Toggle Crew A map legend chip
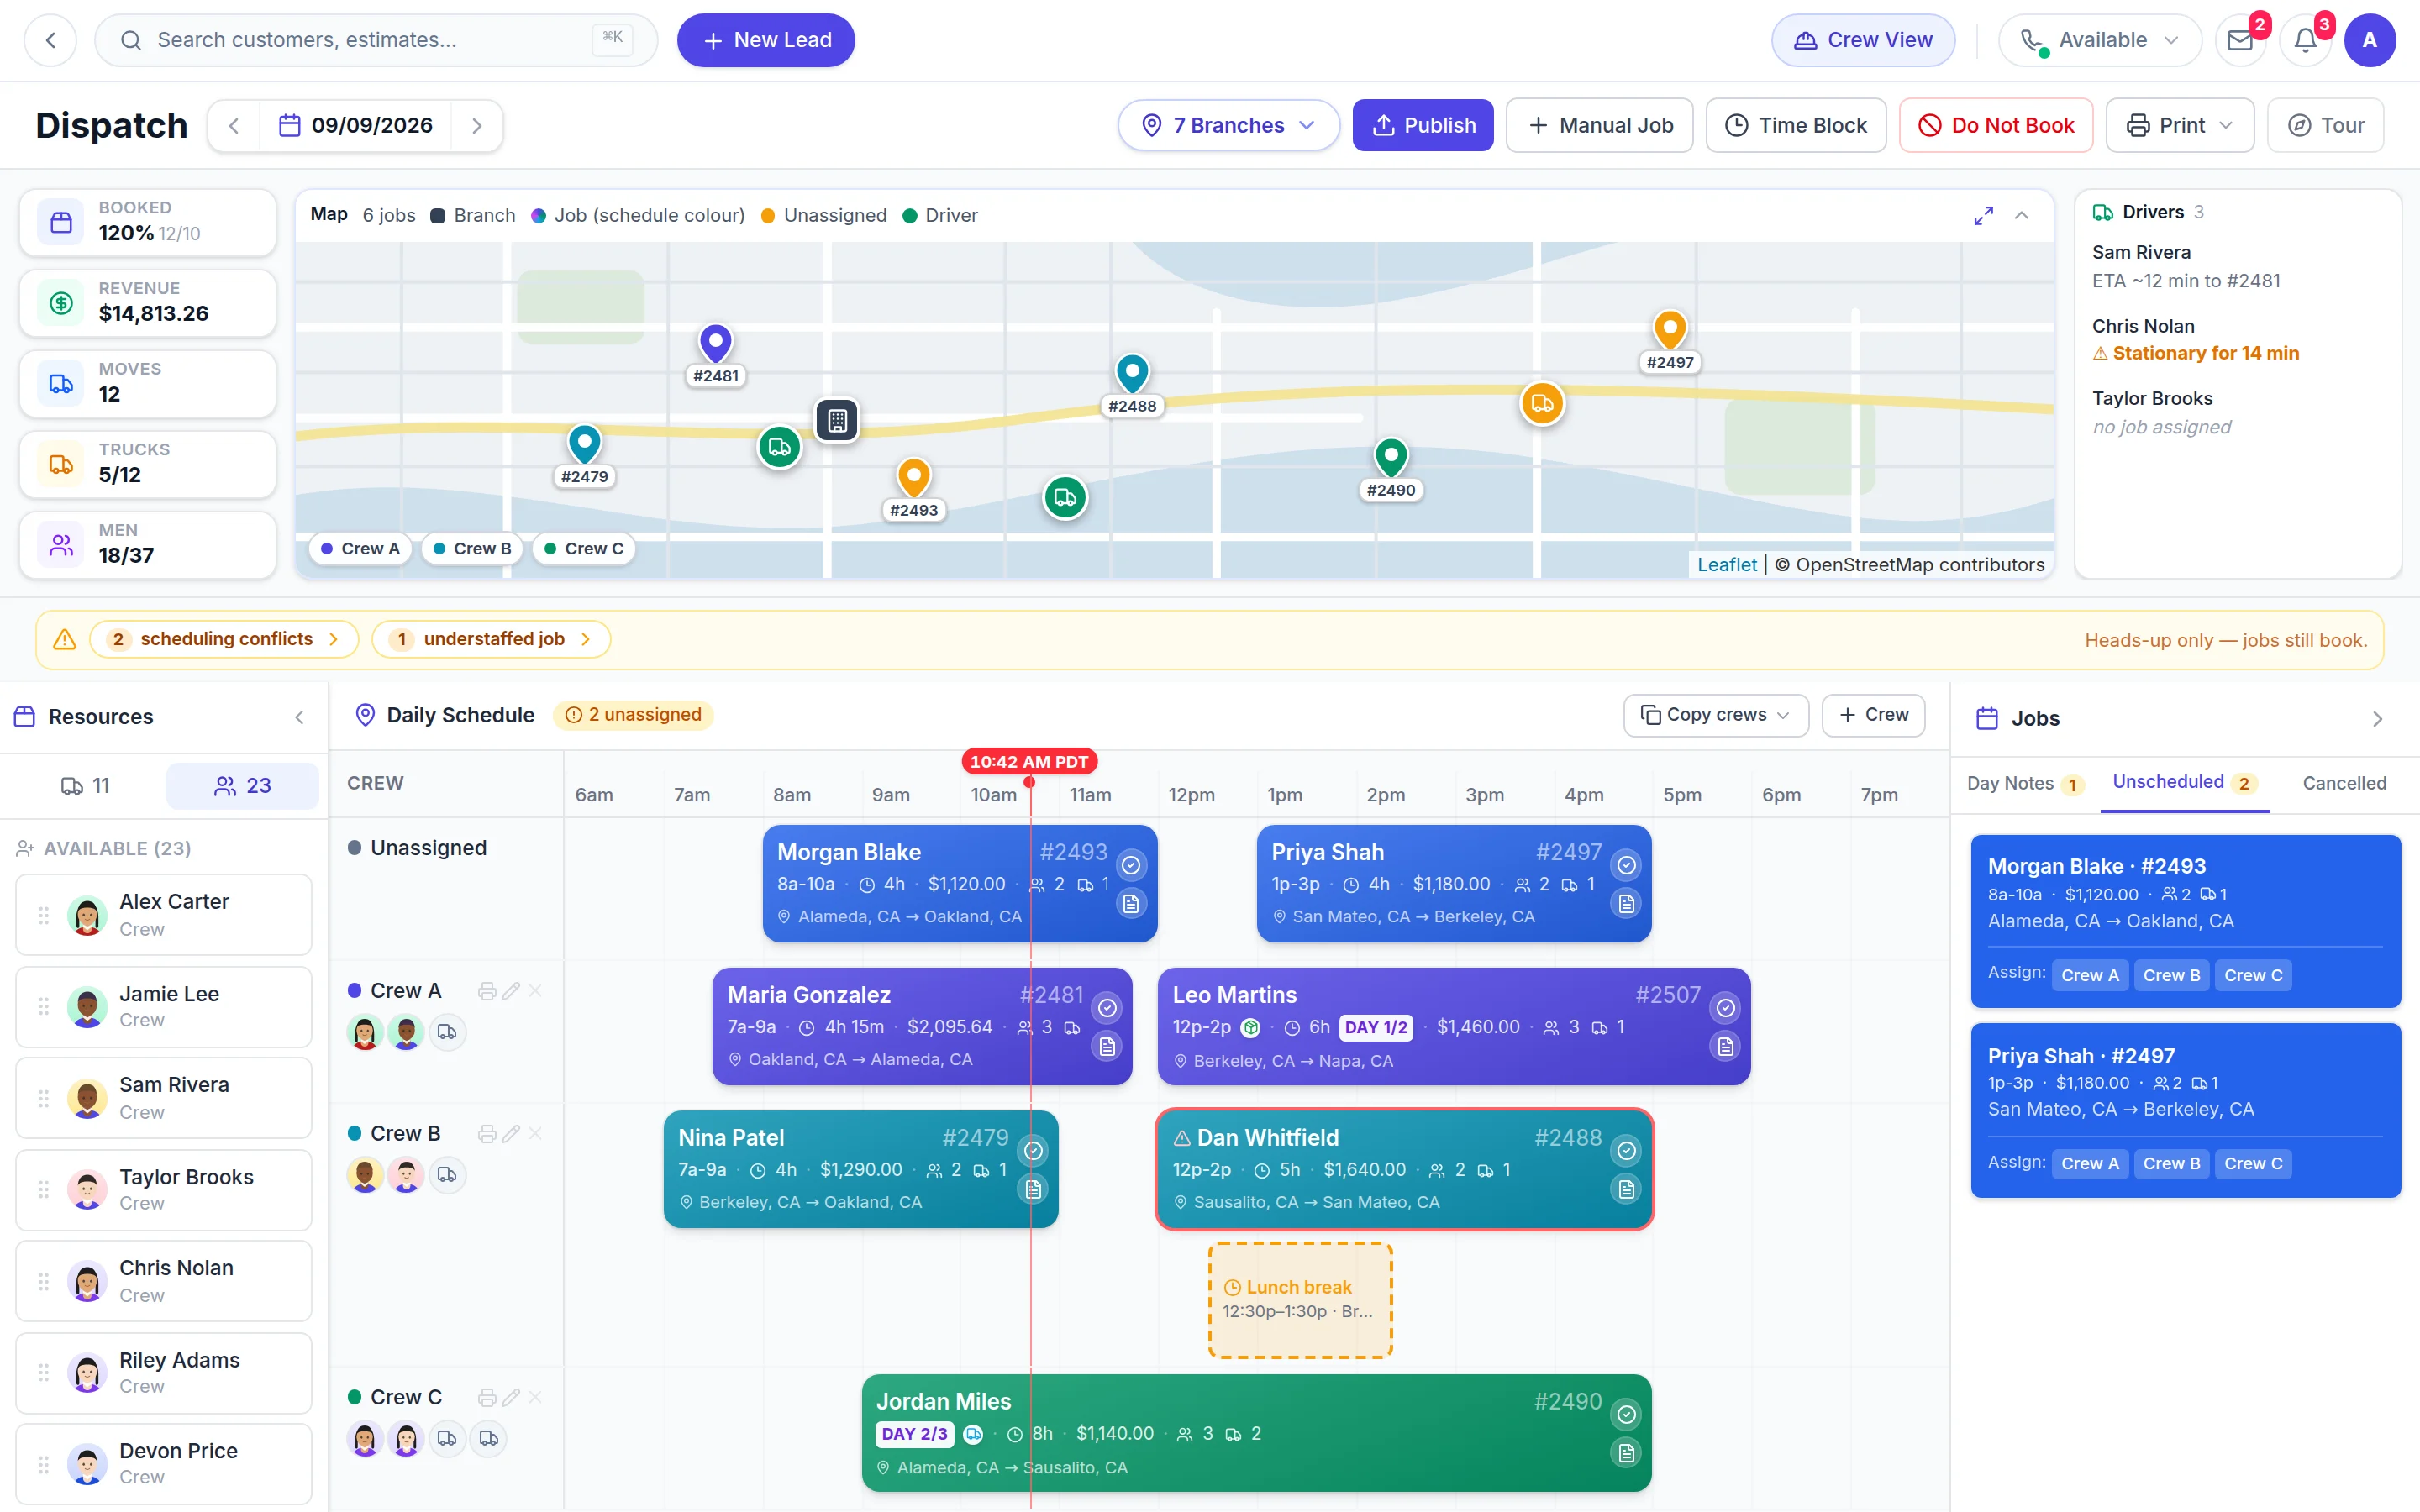This screenshot has width=2420, height=1512. point(360,549)
